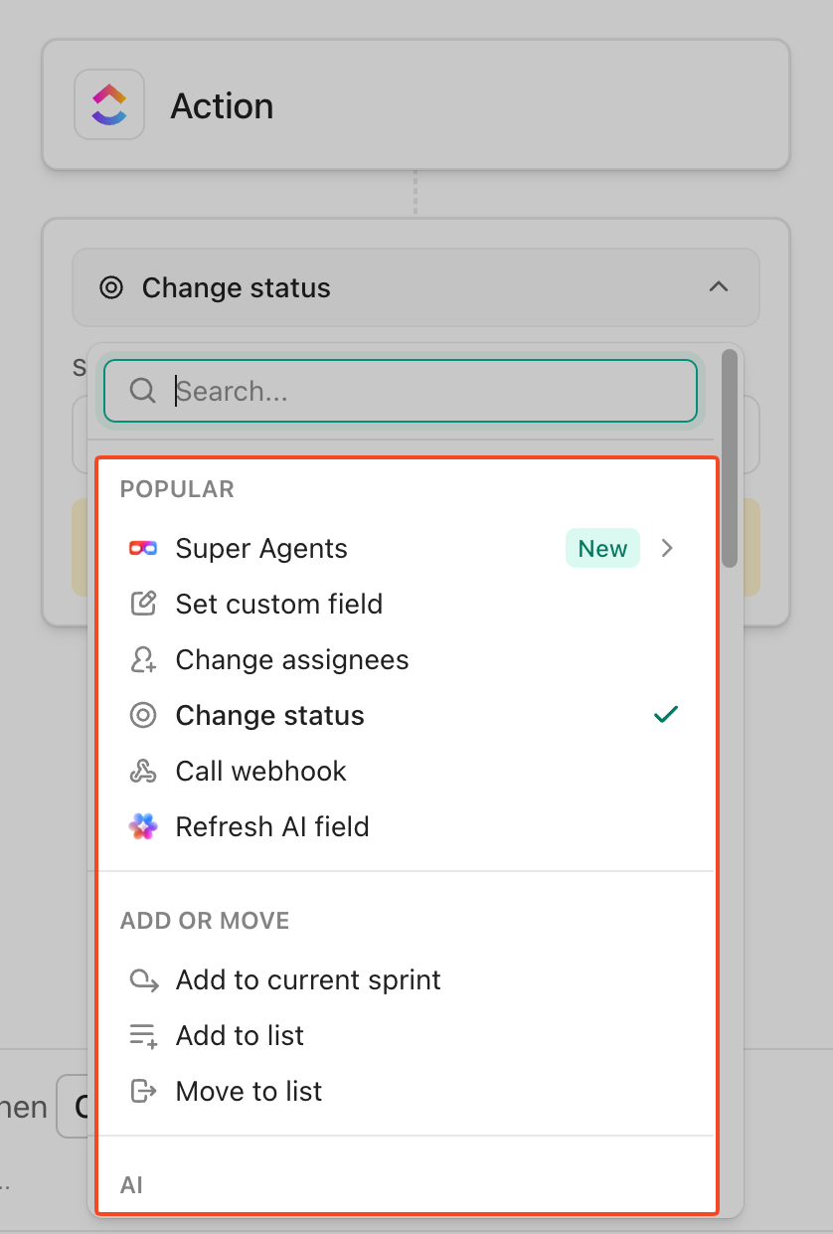Click the ClickUp logo next to Action

(x=108, y=104)
